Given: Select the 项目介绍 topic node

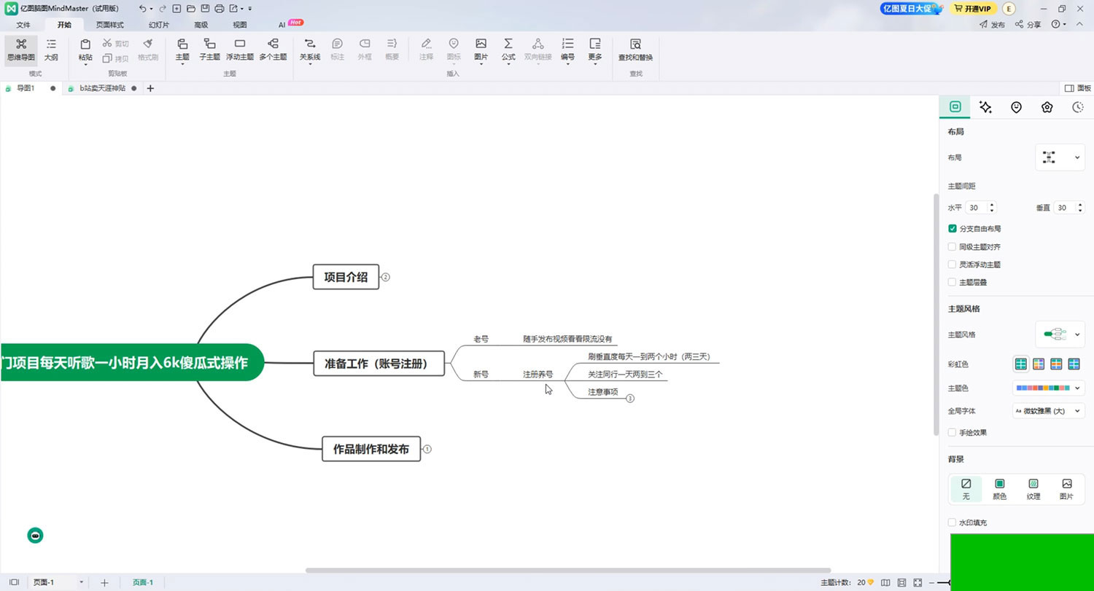Looking at the screenshot, I should pyautogui.click(x=346, y=277).
